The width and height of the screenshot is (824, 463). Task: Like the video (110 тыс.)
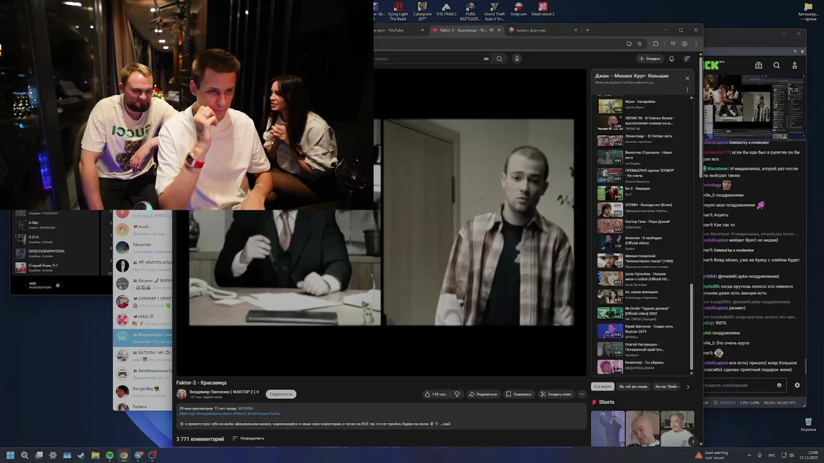tap(436, 394)
